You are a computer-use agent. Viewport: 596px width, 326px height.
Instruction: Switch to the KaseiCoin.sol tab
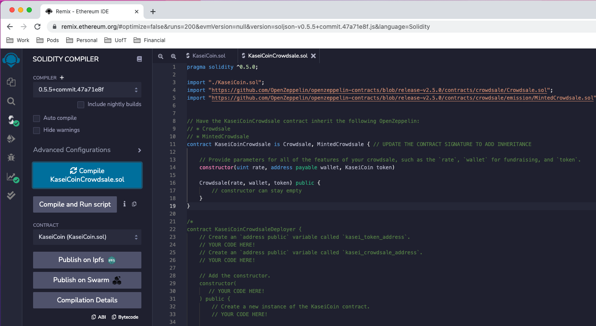tap(208, 55)
